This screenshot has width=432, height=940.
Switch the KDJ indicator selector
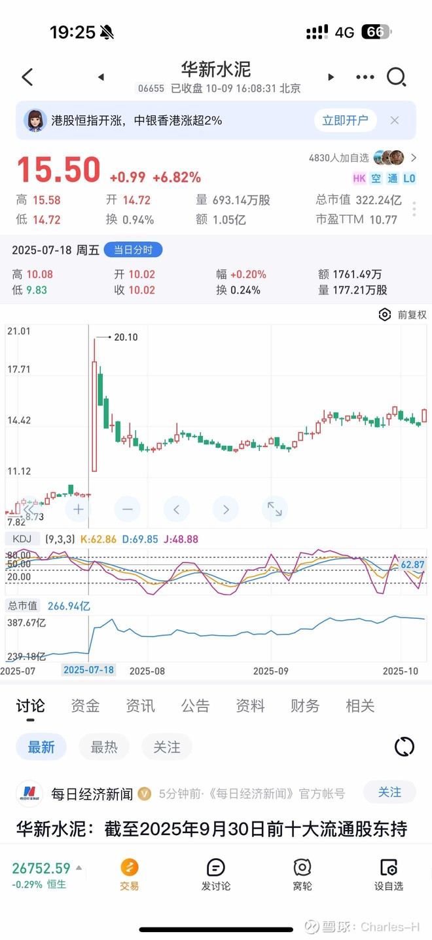click(x=22, y=539)
